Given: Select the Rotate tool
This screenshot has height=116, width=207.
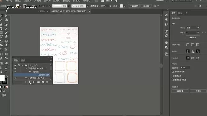Looking at the screenshot, I should click(x=1, y=41).
